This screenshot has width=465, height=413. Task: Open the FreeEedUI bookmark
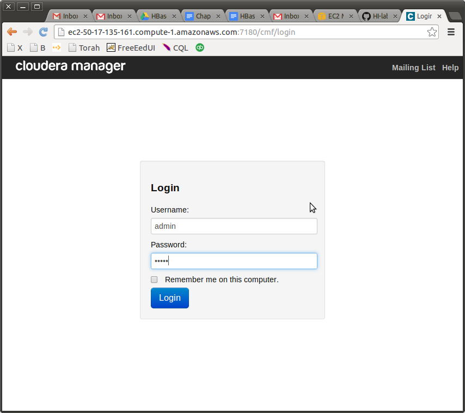coord(131,48)
